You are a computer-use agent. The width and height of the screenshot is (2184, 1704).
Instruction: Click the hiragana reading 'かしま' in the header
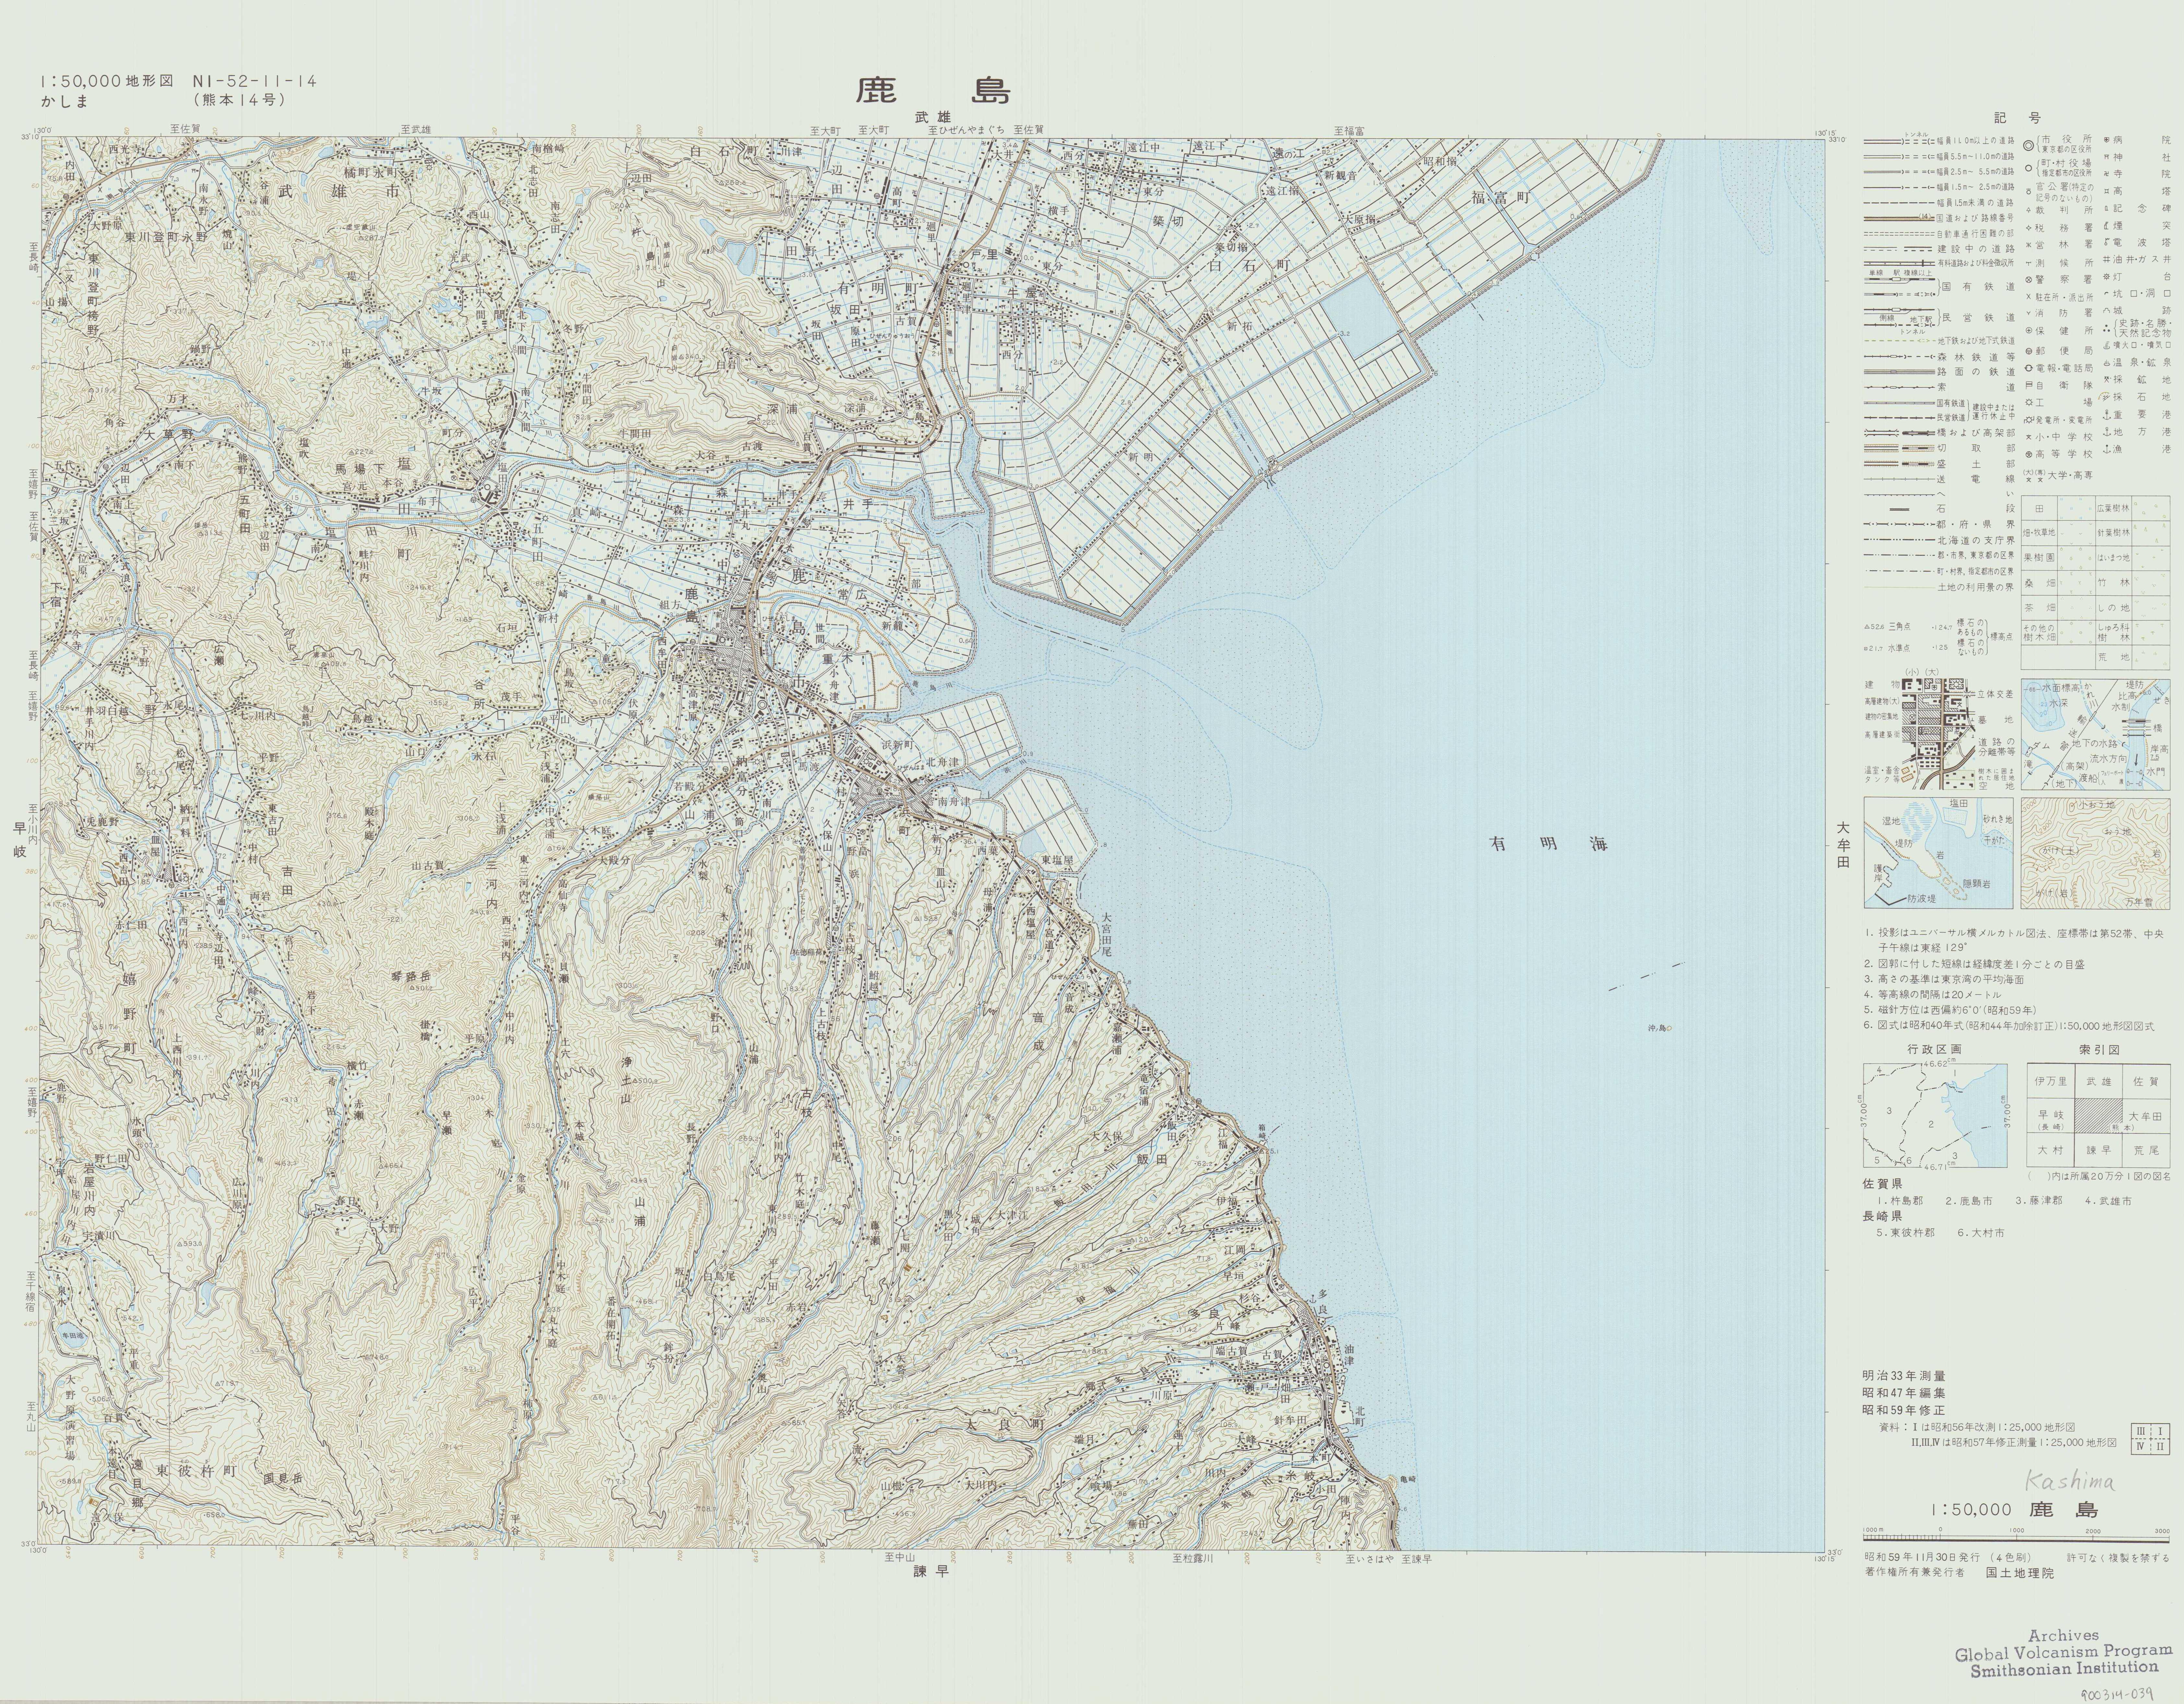pyautogui.click(x=65, y=101)
